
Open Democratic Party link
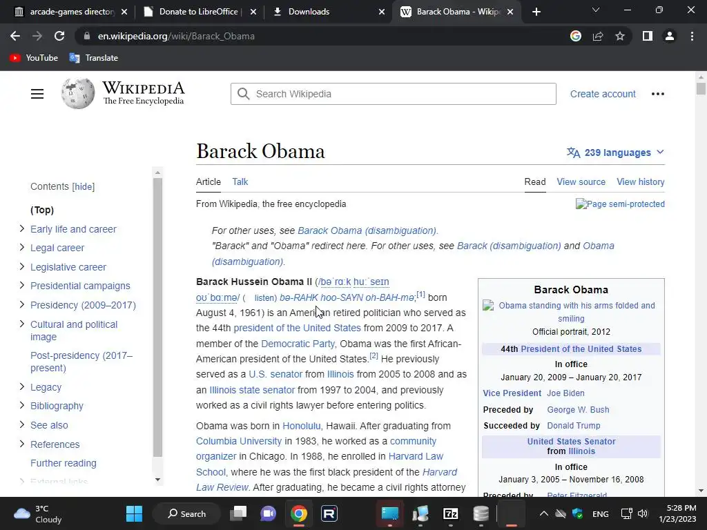[298, 344]
